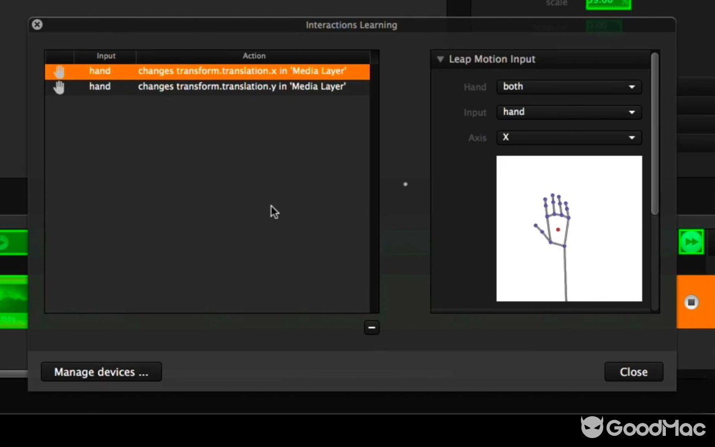
Task: Remove the selected interaction with the minus button
Action: [371, 327]
